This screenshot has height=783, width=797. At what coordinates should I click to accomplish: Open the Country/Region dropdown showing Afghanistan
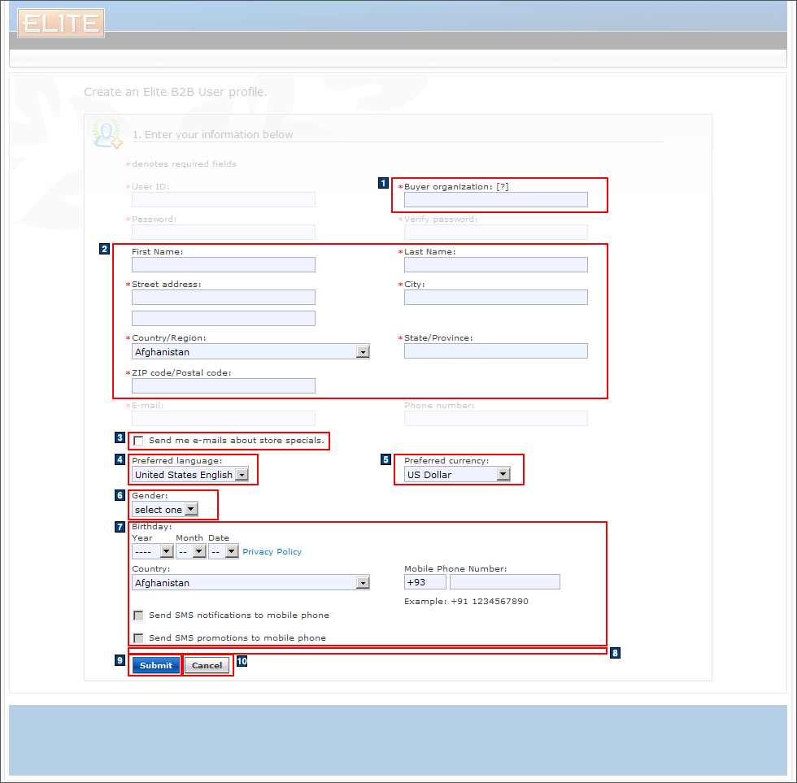363,351
